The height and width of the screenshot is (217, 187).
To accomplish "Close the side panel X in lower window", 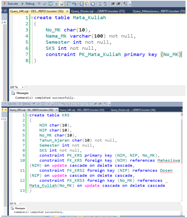I will (x=5, y=110).
